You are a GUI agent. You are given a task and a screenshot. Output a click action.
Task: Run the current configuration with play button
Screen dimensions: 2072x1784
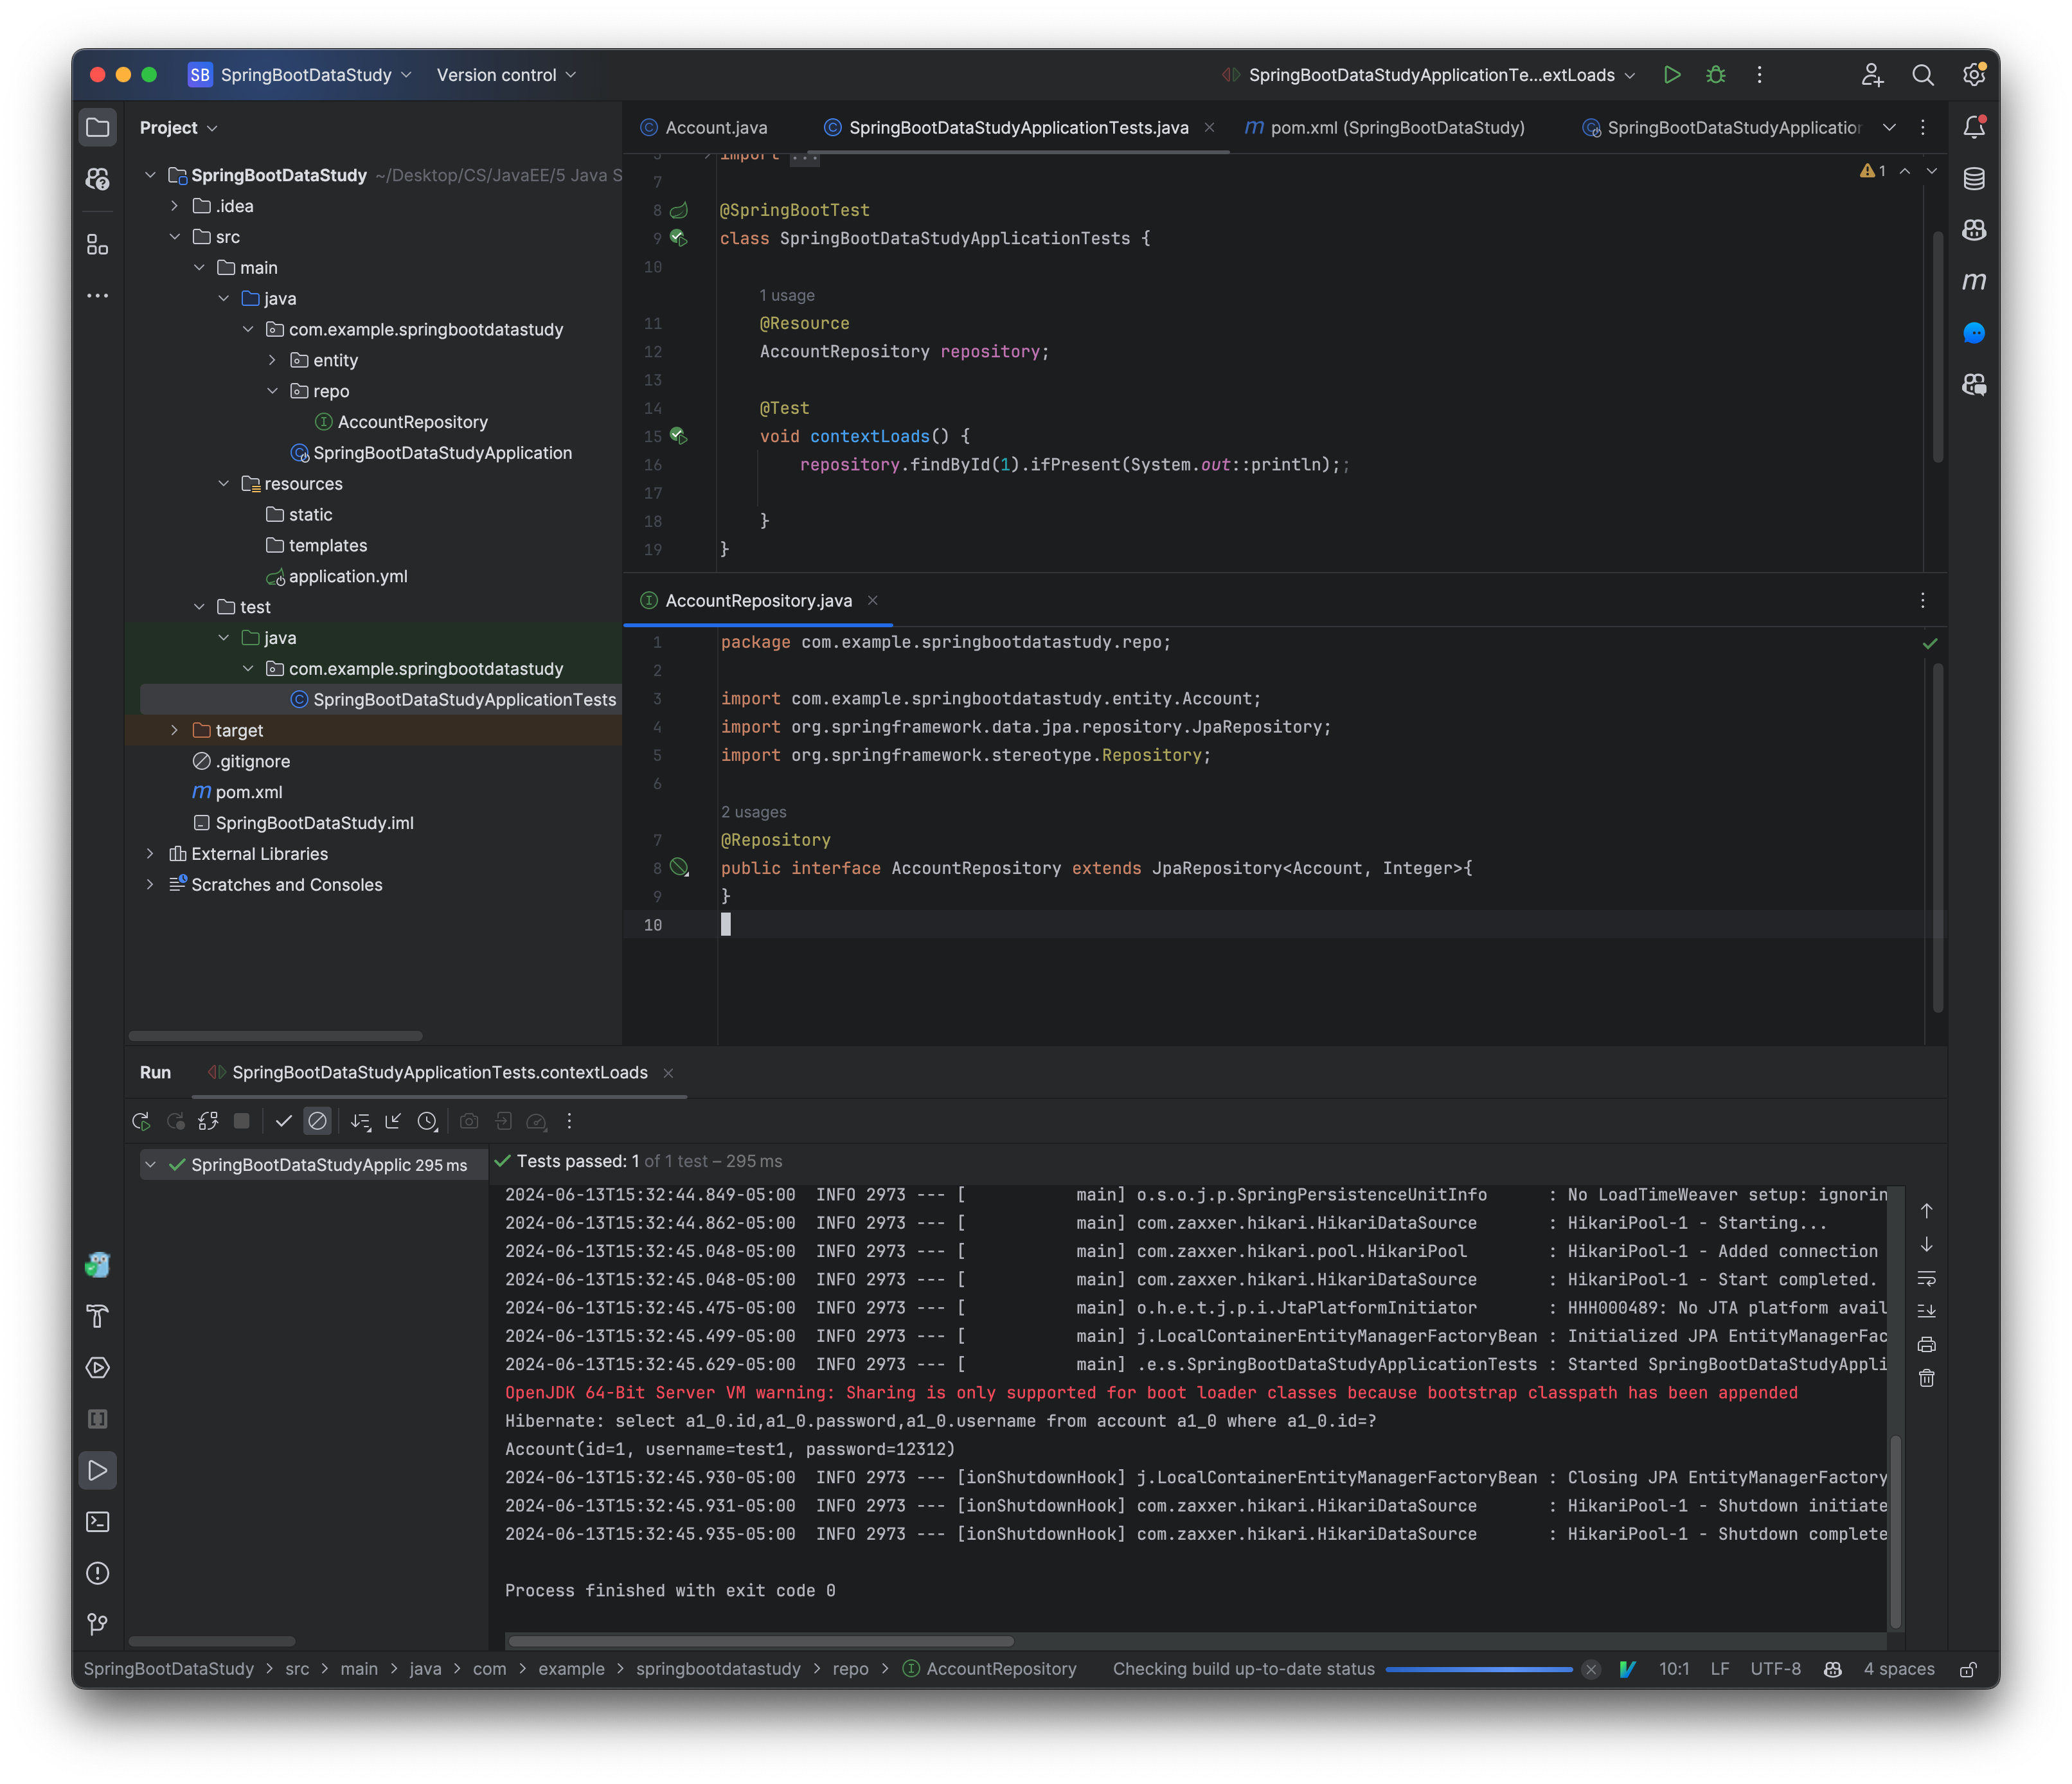1672,75
